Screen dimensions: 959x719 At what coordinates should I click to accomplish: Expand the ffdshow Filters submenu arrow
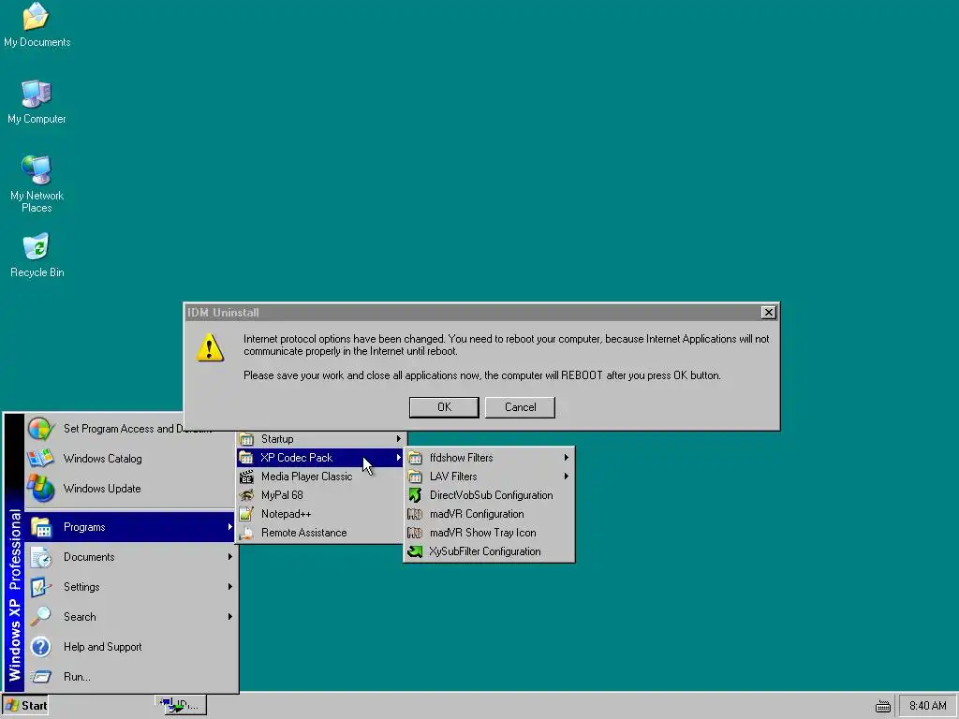tap(567, 458)
